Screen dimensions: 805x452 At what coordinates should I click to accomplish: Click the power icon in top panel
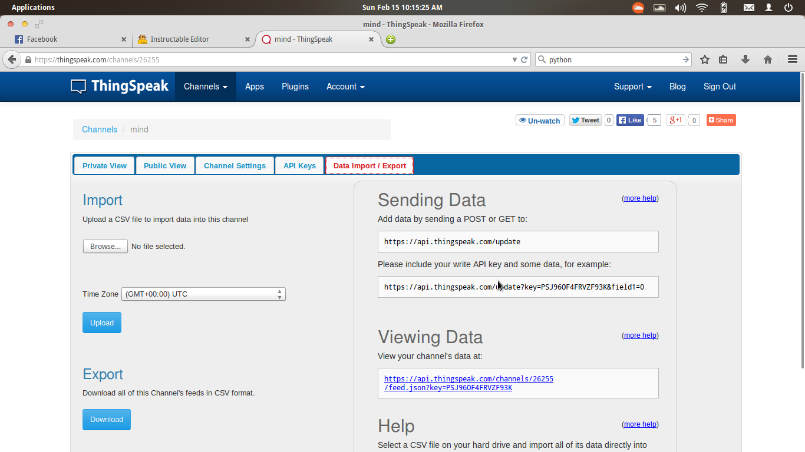tap(788, 8)
